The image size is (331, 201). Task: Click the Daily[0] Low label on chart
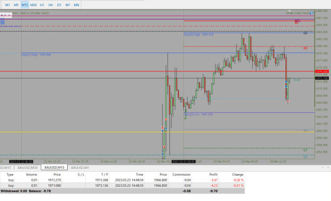pos(198,114)
